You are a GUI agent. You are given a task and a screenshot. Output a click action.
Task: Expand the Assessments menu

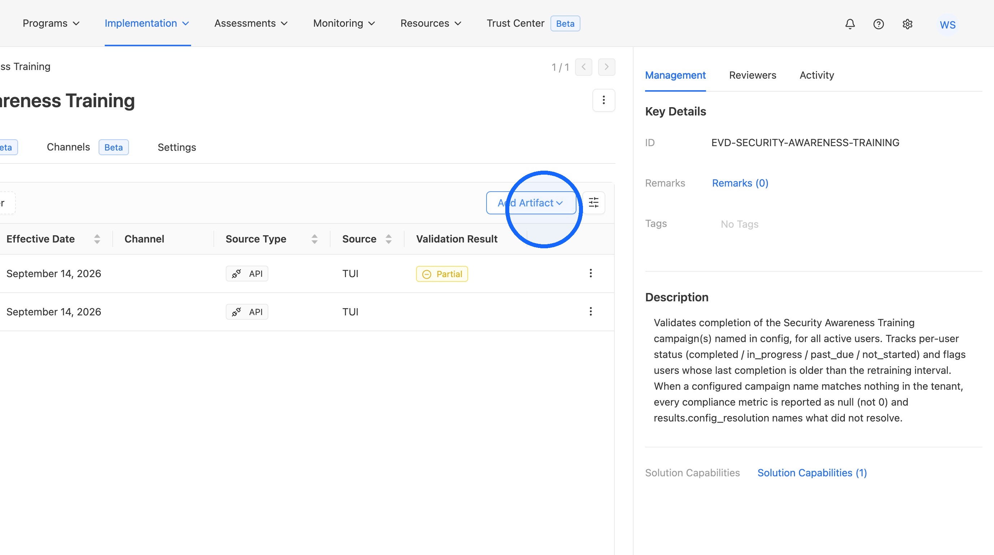(251, 23)
